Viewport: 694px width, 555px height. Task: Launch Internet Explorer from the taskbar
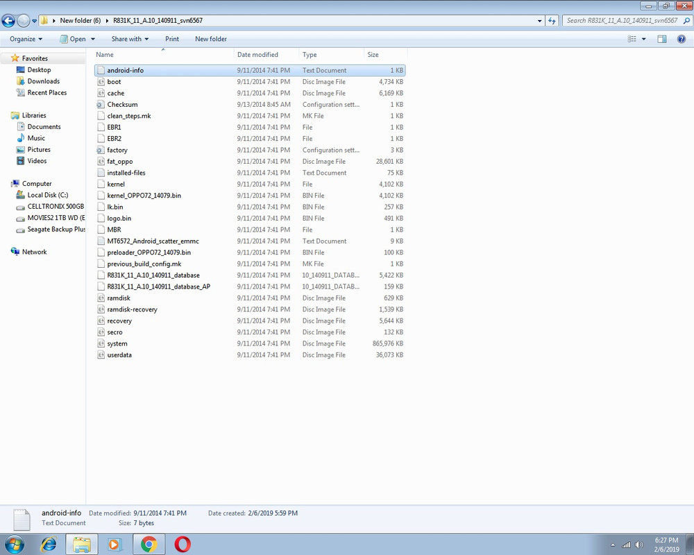tap(49, 544)
